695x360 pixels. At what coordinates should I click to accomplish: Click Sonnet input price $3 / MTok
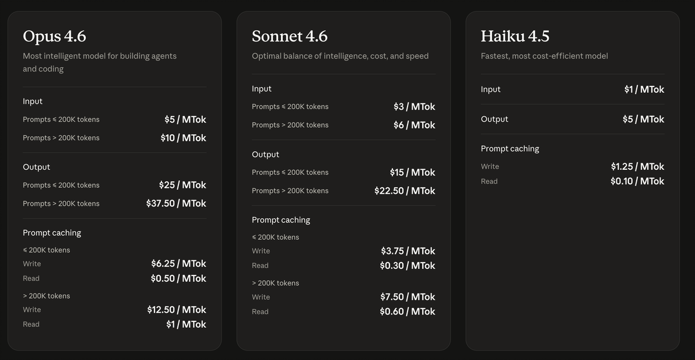(x=415, y=107)
